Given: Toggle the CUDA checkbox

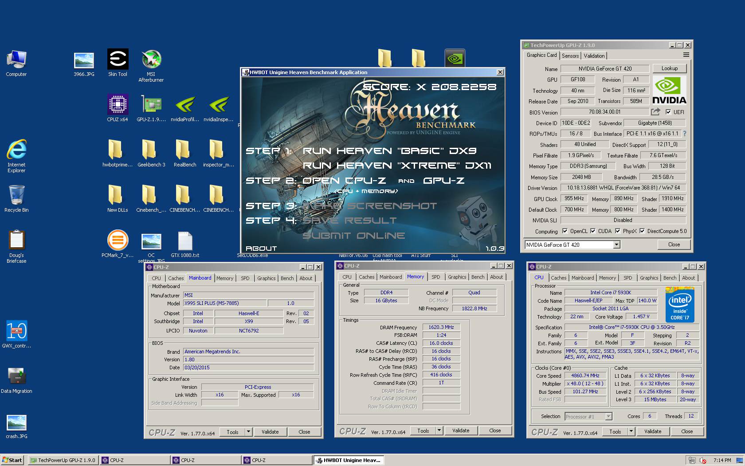Looking at the screenshot, I should [593, 231].
